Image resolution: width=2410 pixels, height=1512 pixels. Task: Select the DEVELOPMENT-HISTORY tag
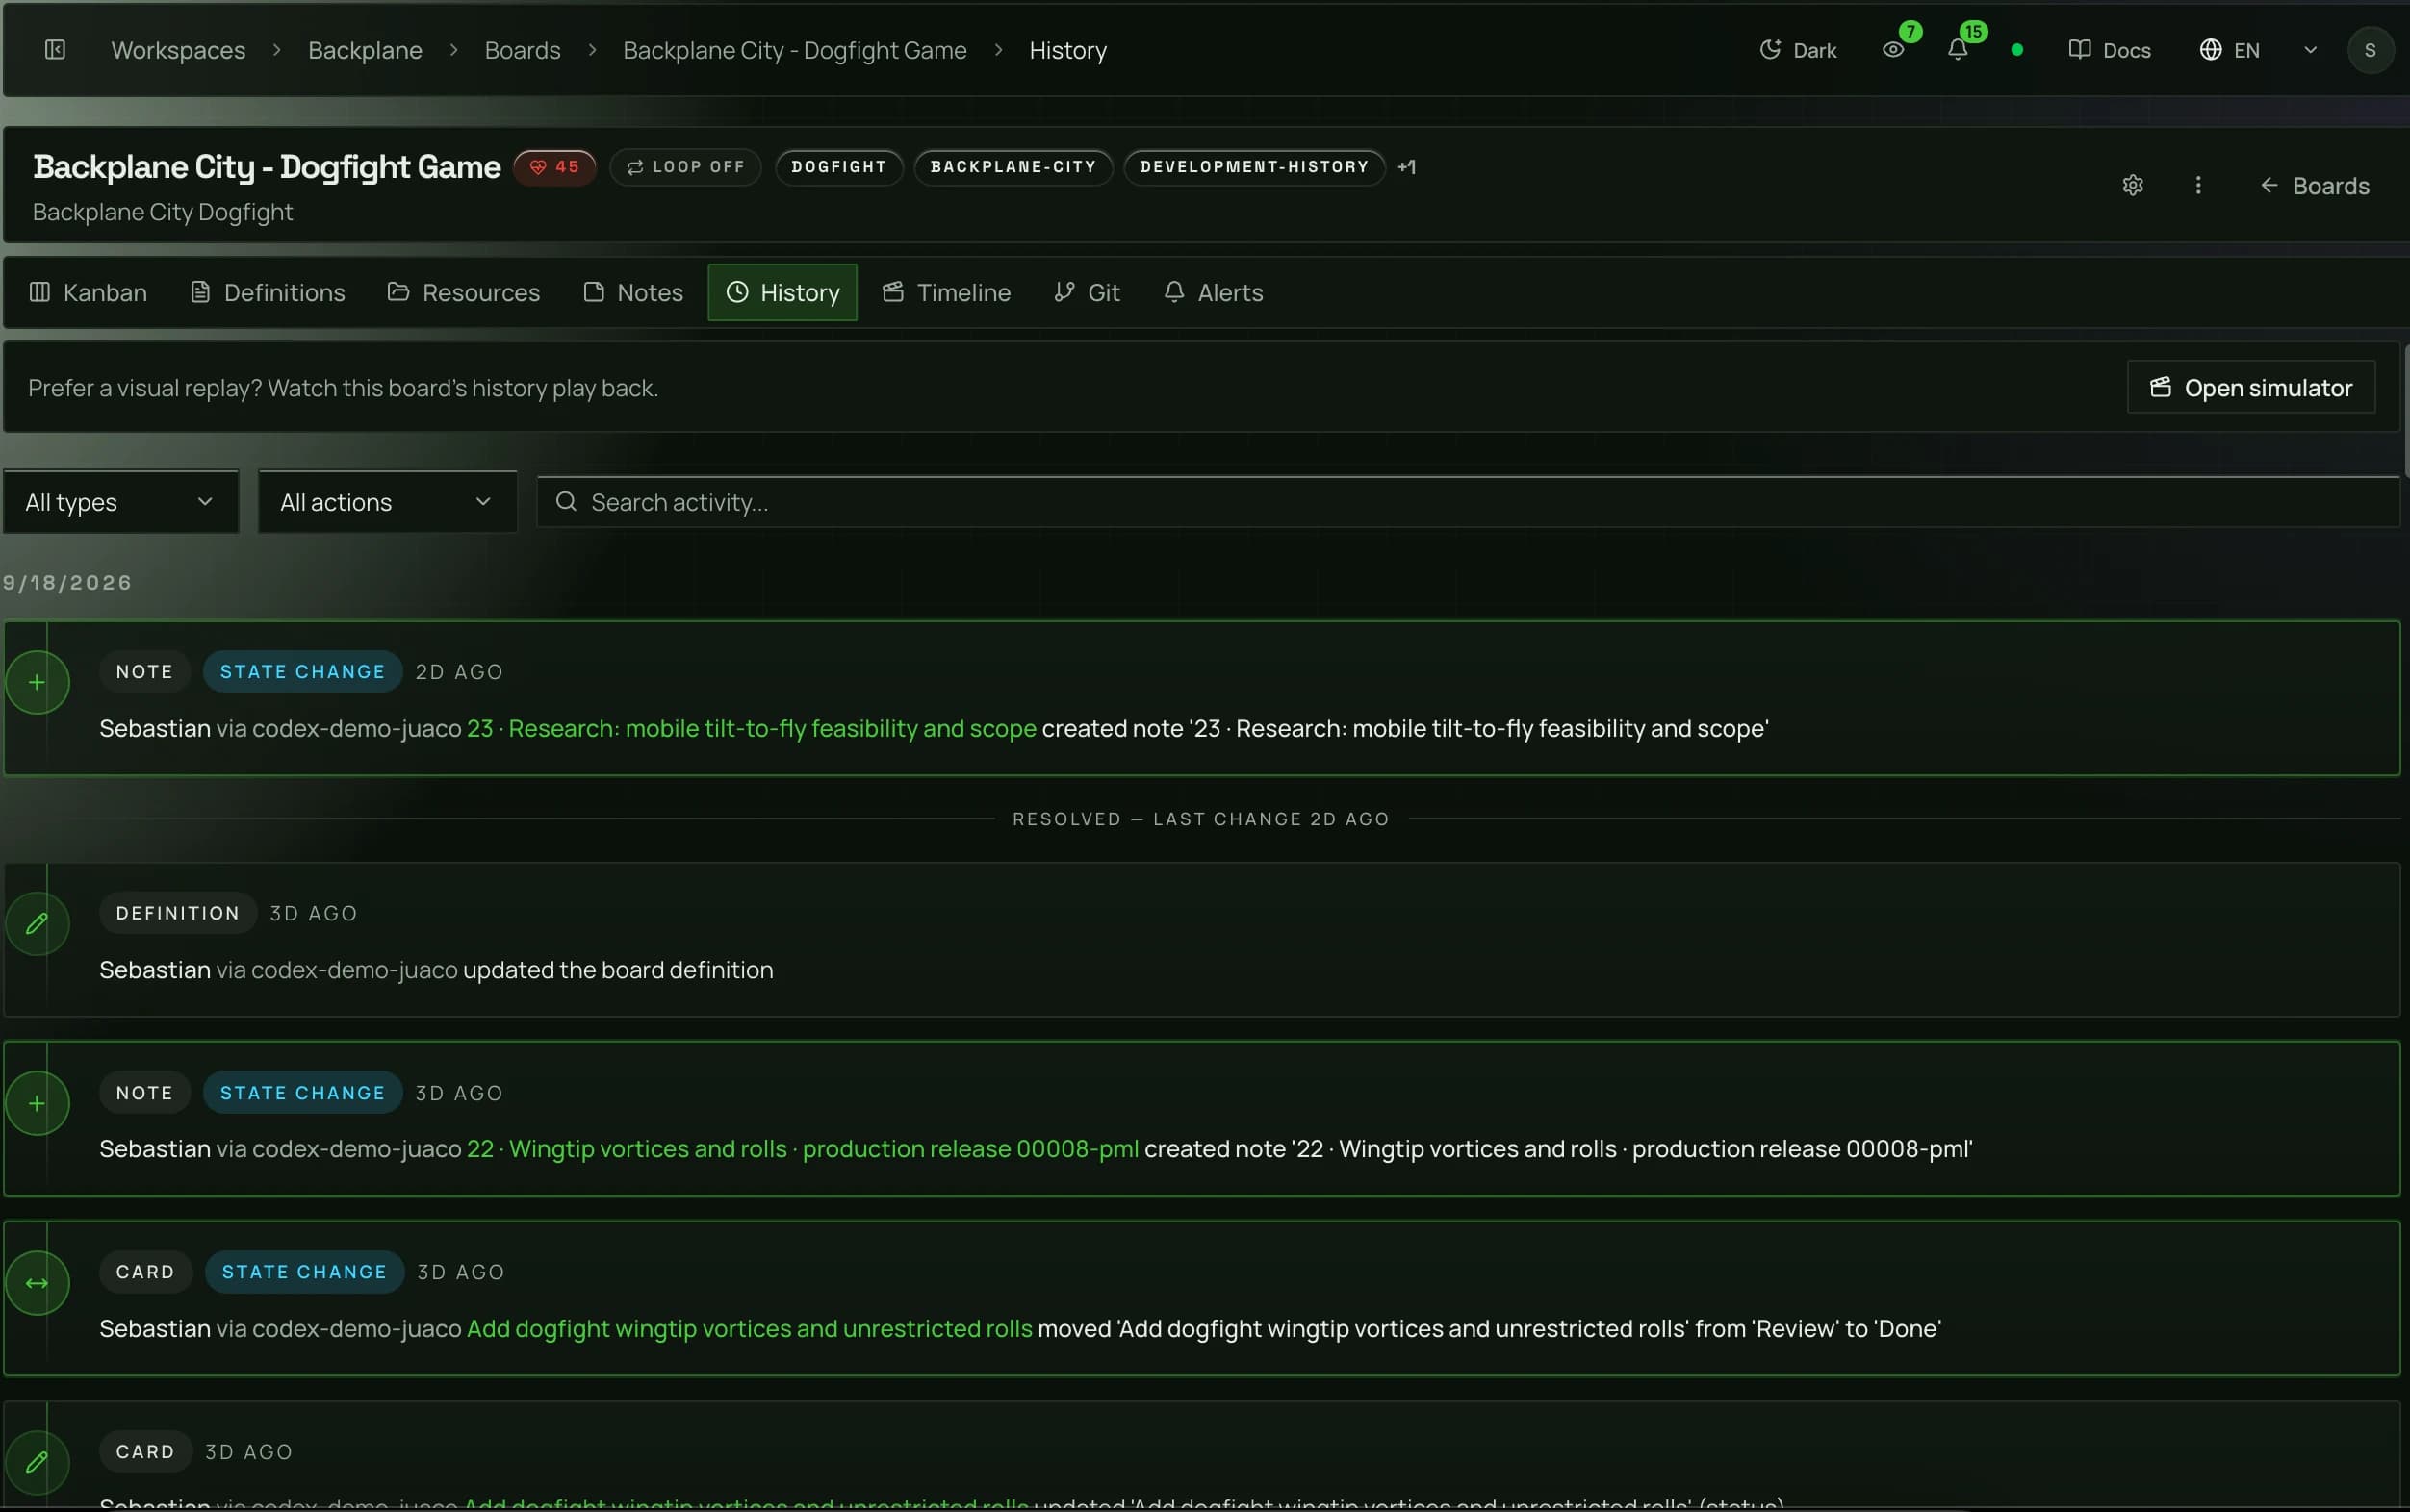coord(1253,167)
